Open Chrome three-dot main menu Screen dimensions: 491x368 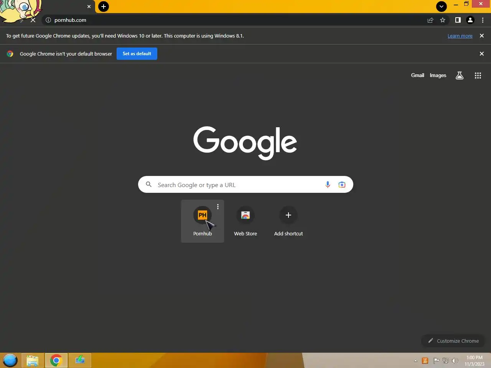(x=483, y=20)
